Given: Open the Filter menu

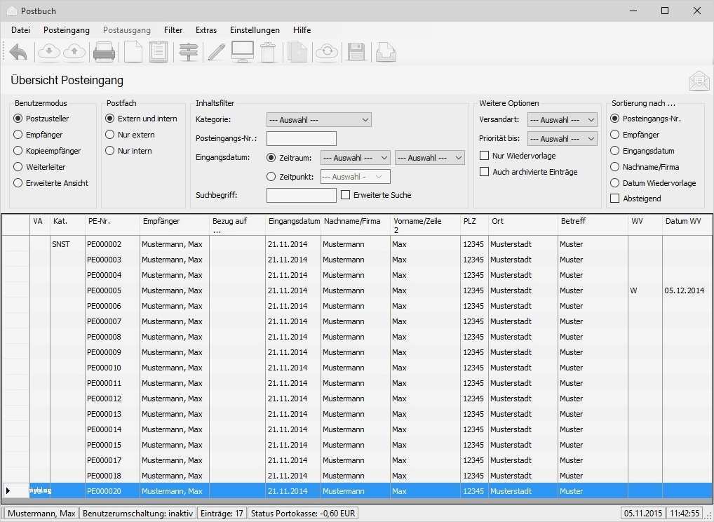Looking at the screenshot, I should point(173,29).
